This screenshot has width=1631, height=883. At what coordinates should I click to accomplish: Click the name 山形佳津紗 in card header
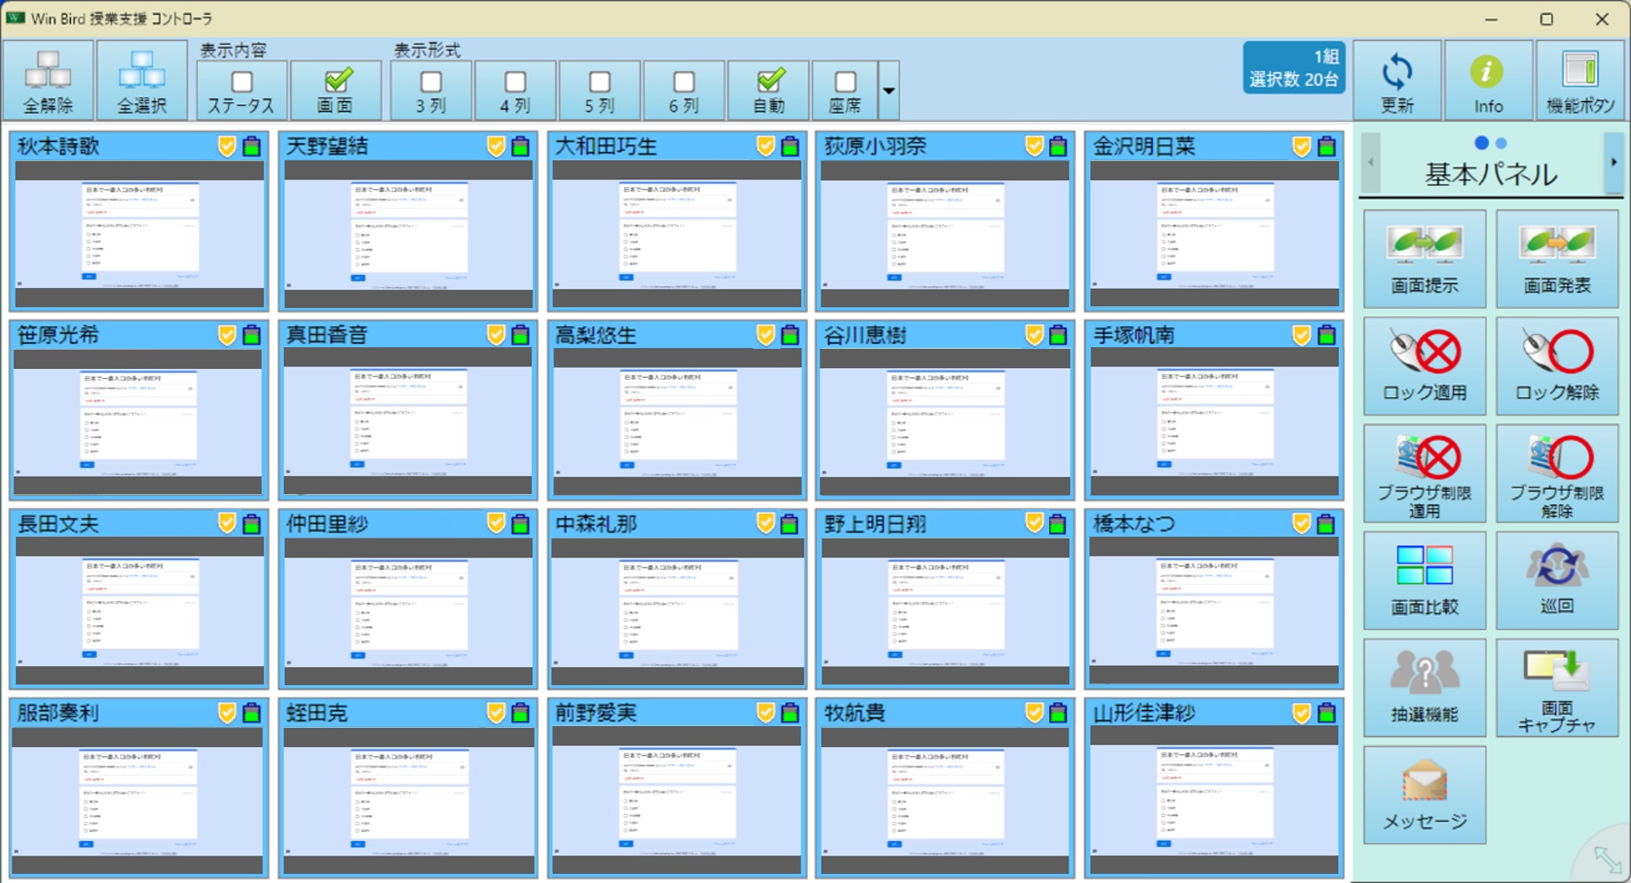[x=1144, y=713]
